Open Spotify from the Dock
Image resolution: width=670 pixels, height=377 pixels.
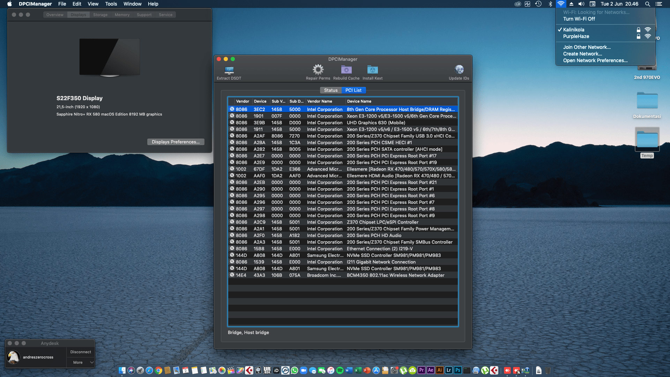pos(340,370)
